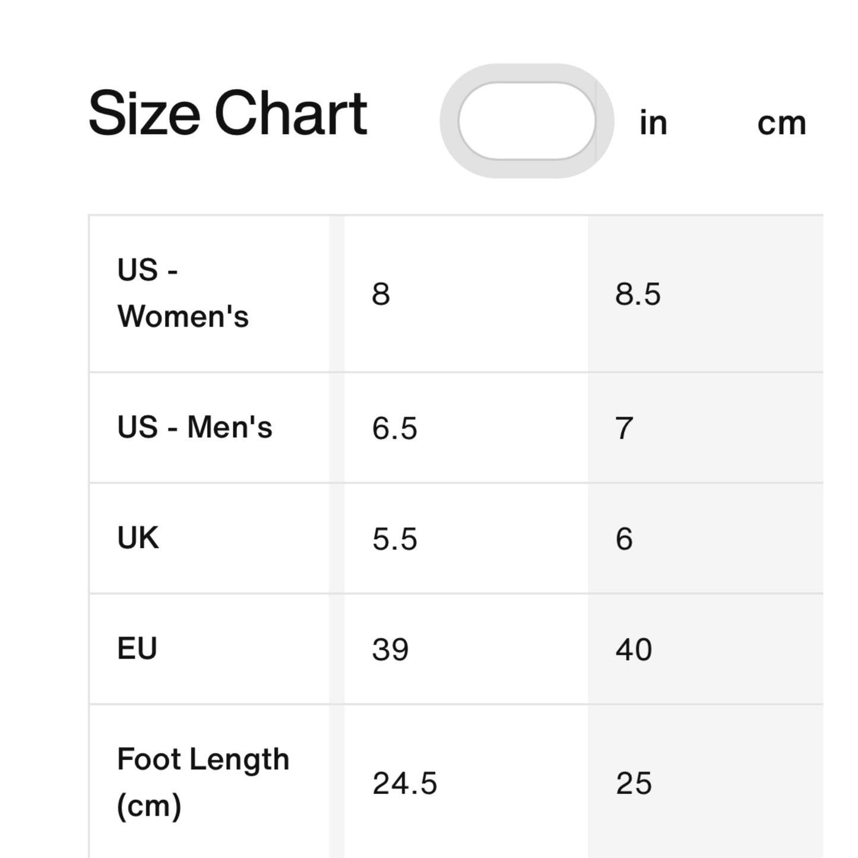Select the 'in' unit label
The height and width of the screenshot is (858, 858).
[653, 123]
